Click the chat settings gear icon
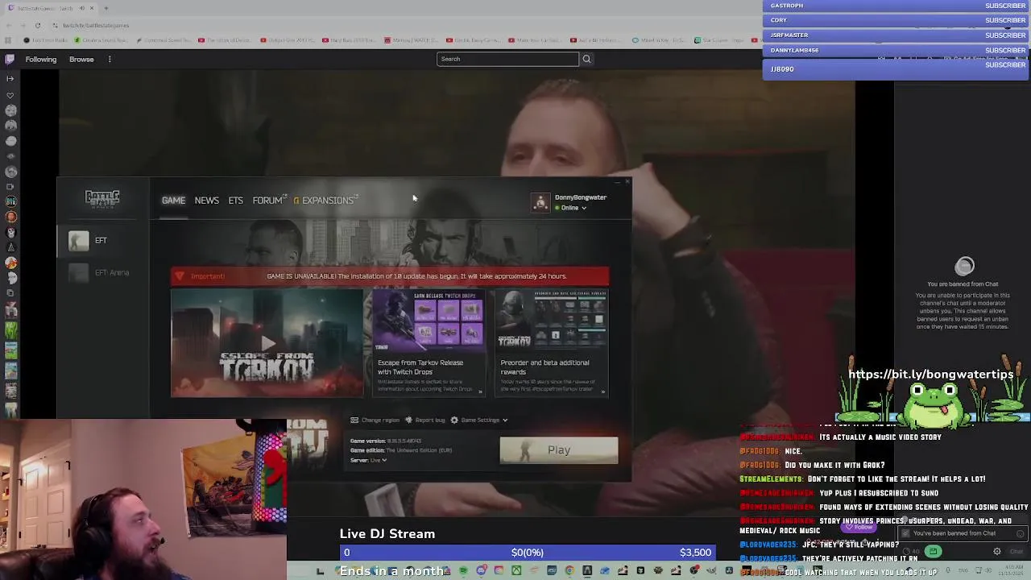Image resolution: width=1031 pixels, height=580 pixels. click(997, 552)
